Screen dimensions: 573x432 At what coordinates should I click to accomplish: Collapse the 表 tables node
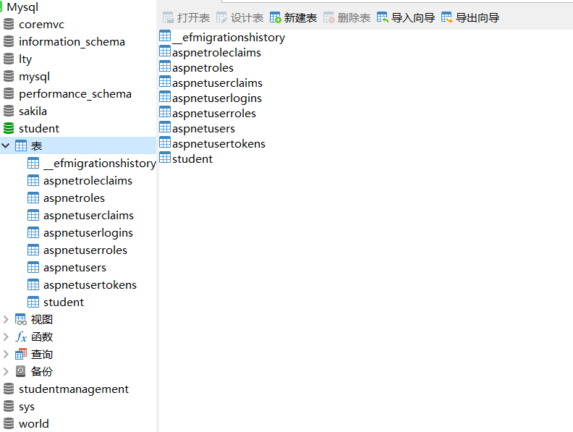[6, 146]
